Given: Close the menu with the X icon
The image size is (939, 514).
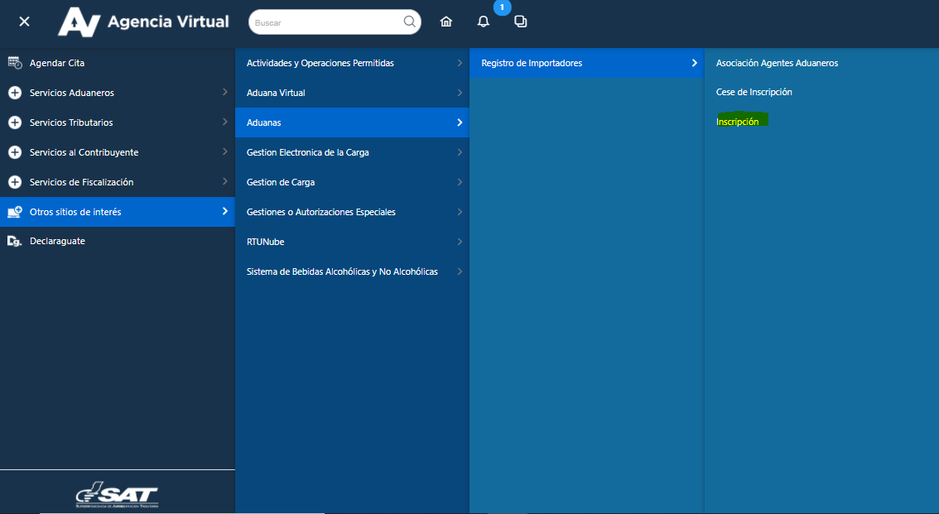Looking at the screenshot, I should coord(24,22).
